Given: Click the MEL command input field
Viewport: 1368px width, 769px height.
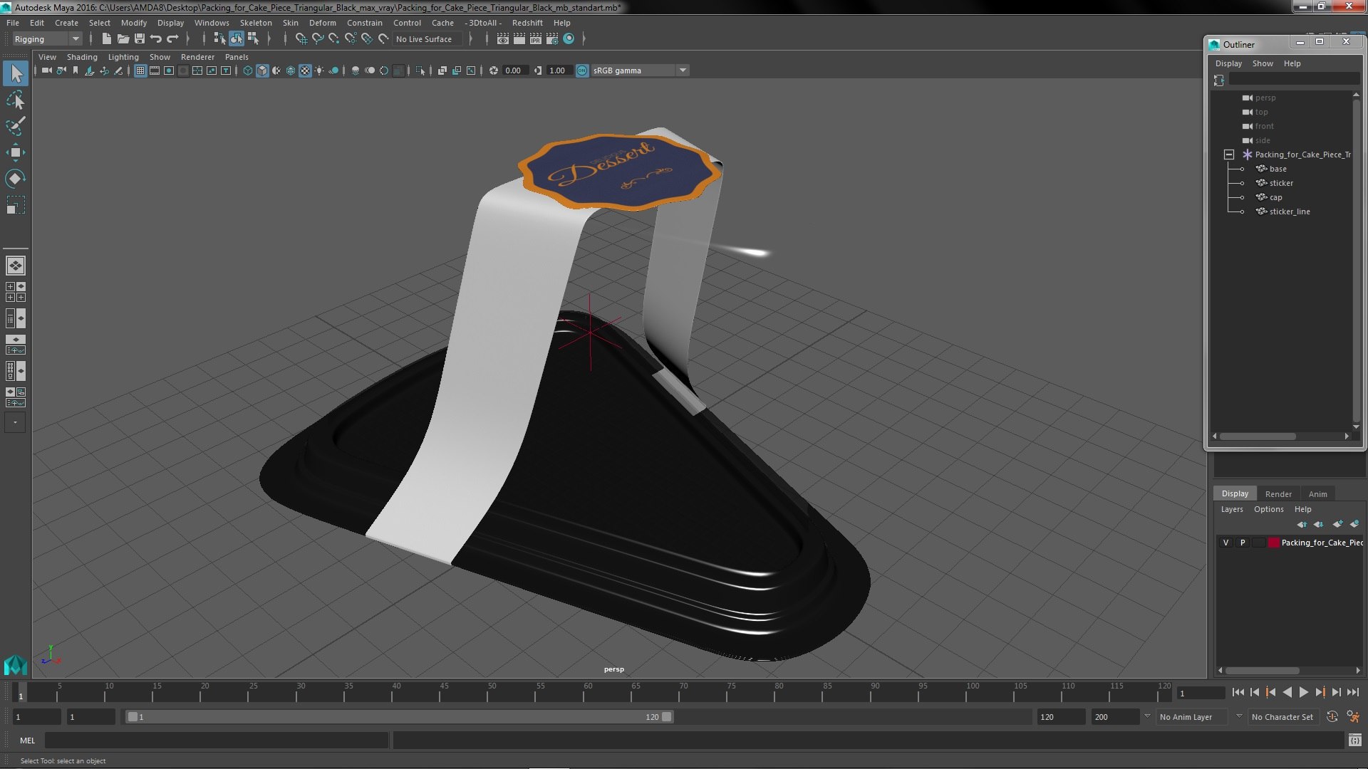Looking at the screenshot, I should pyautogui.click(x=217, y=741).
